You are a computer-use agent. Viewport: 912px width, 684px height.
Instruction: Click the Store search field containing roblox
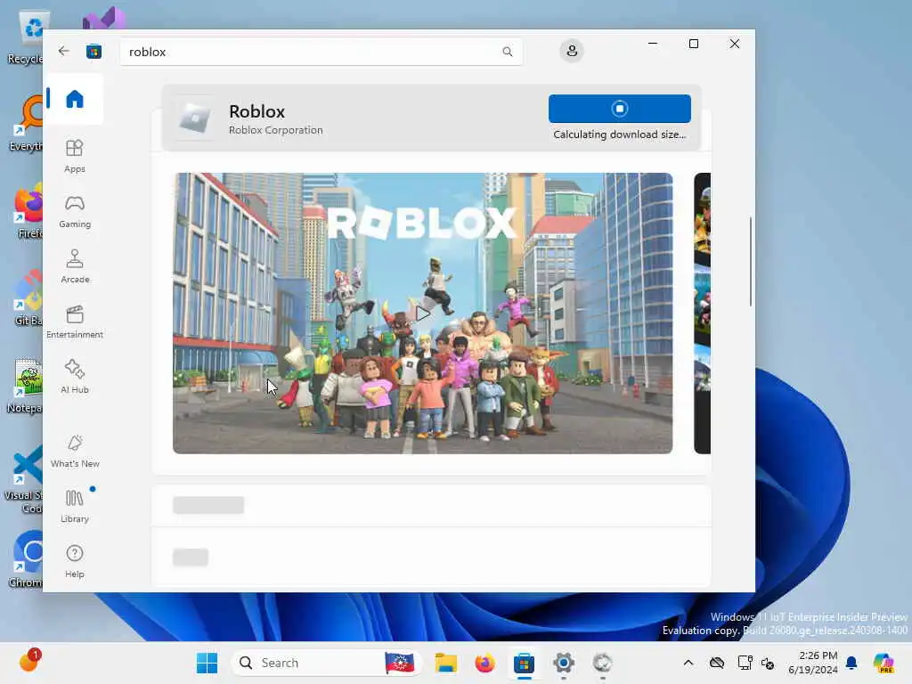tap(321, 52)
